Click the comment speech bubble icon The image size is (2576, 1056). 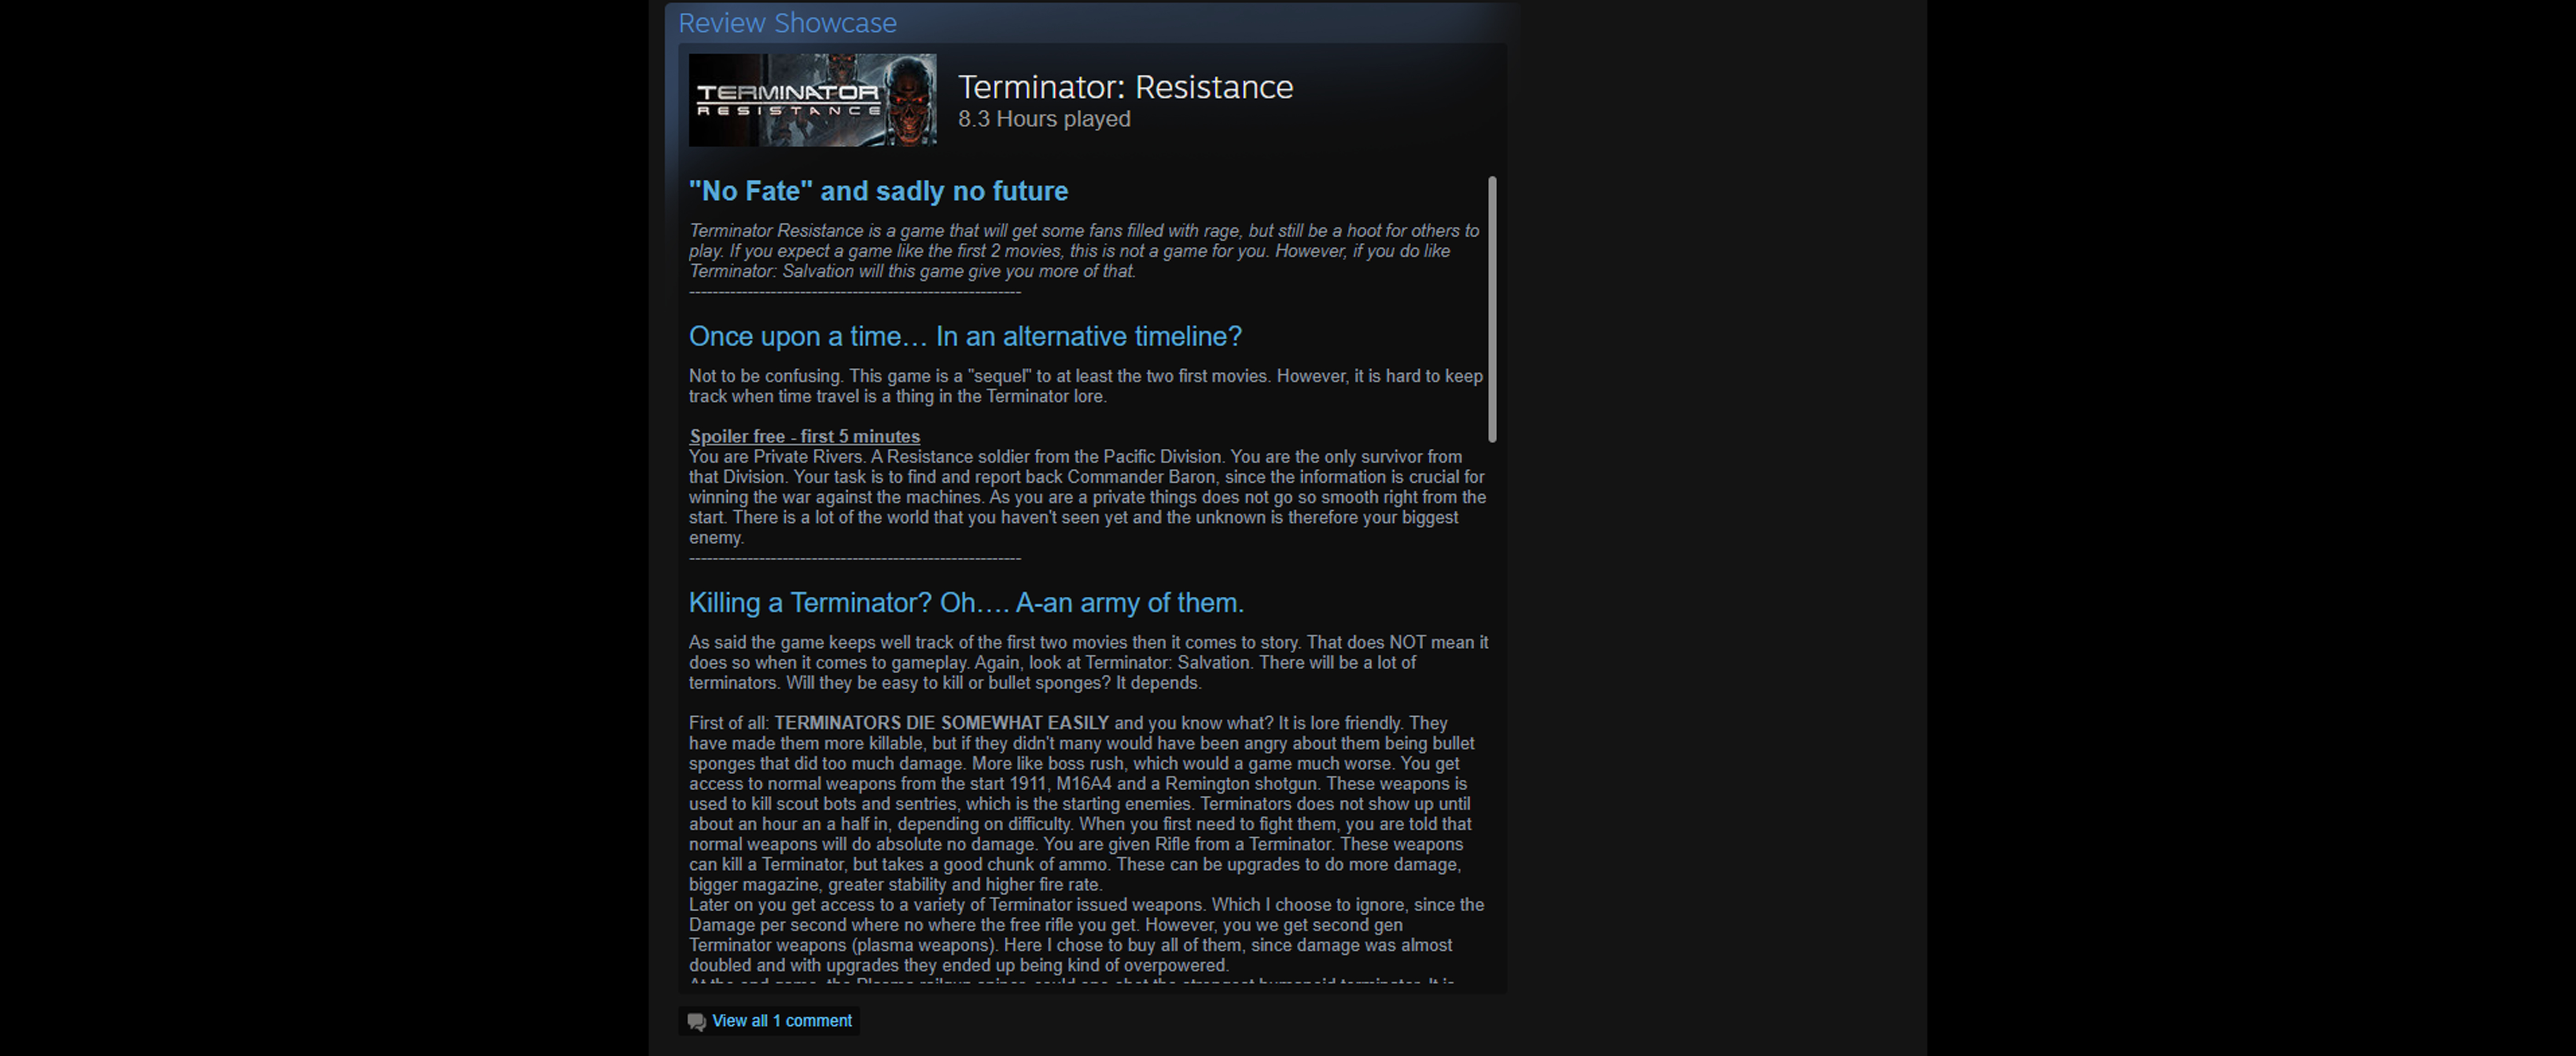[697, 1021]
